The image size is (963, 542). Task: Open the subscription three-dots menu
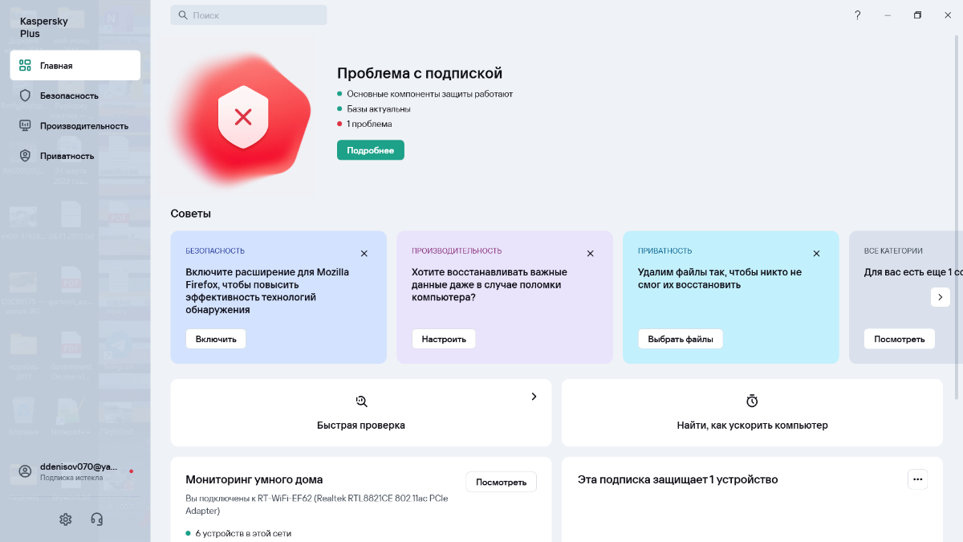click(x=917, y=479)
